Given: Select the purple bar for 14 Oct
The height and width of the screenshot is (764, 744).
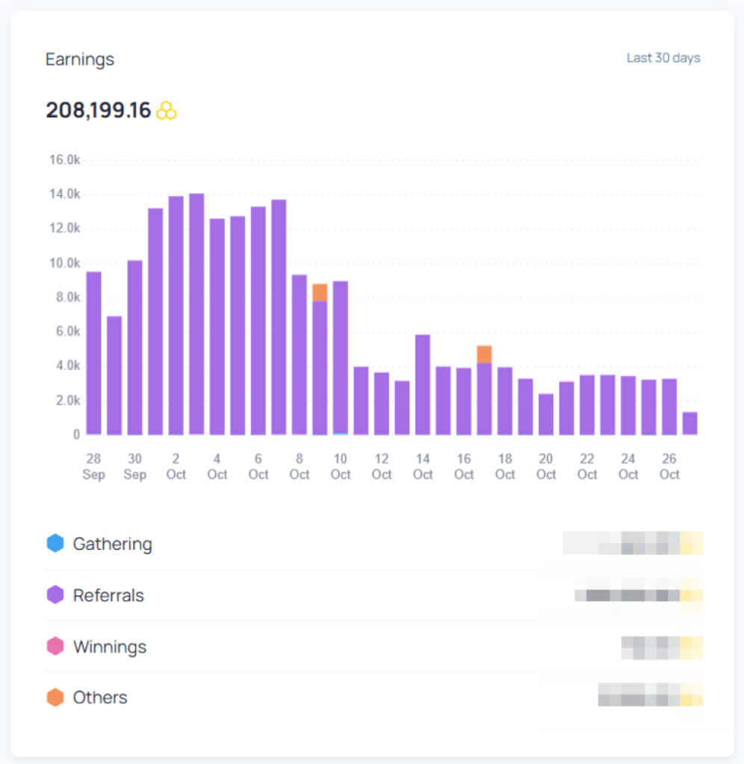Looking at the screenshot, I should pos(423,384).
